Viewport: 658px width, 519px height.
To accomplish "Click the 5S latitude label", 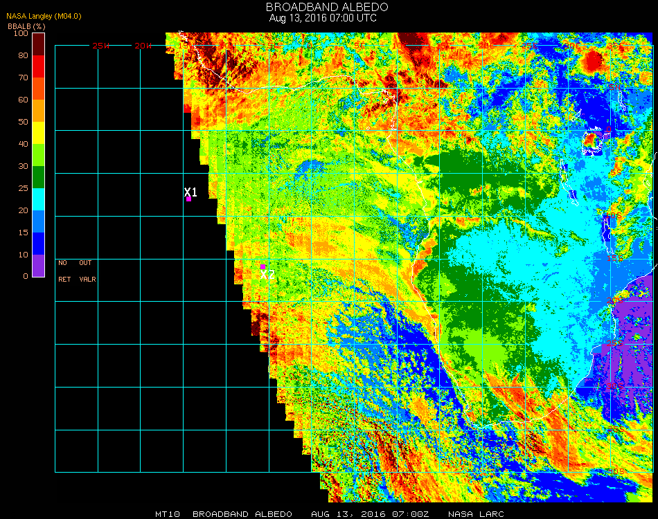I will [616, 173].
